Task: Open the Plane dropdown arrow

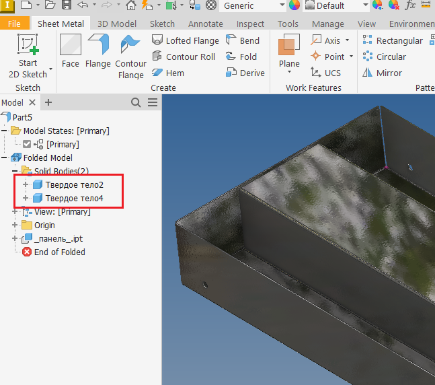Action: [x=289, y=72]
